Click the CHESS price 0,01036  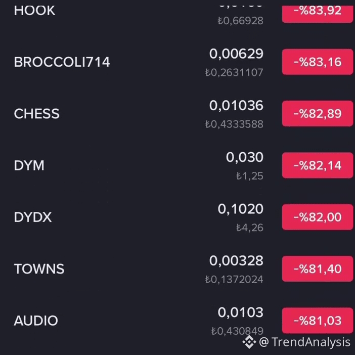click(236, 106)
